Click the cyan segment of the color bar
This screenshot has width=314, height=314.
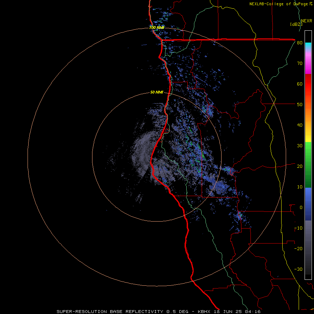point(308,46)
